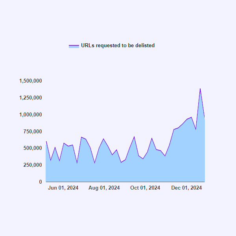Click the legend color swatch icon
The height and width of the screenshot is (236, 236).
(x=74, y=46)
